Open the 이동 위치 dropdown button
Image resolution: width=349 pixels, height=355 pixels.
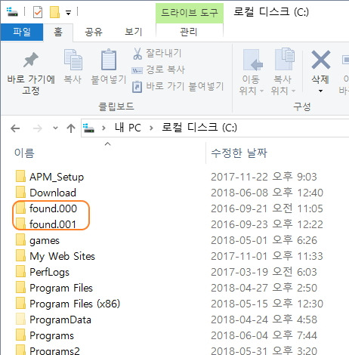[252, 72]
